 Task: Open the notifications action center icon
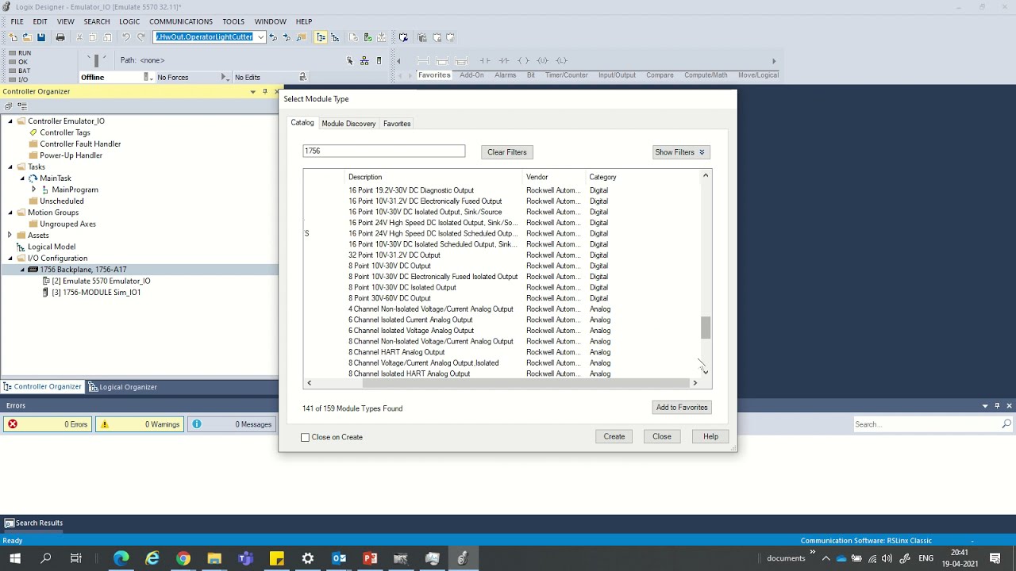(995, 558)
